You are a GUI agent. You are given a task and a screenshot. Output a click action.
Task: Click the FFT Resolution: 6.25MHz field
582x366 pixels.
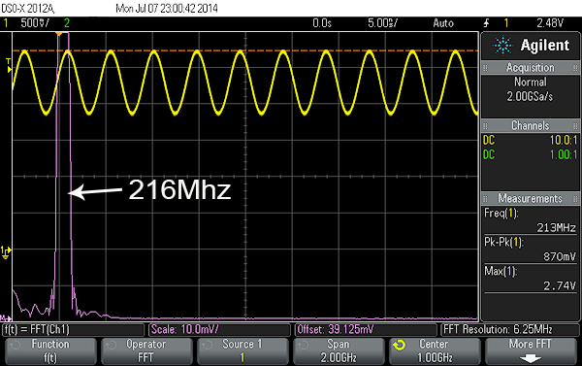coord(509,329)
